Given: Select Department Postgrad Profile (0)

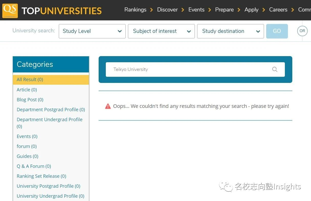Looking at the screenshot, I should (x=51, y=109).
